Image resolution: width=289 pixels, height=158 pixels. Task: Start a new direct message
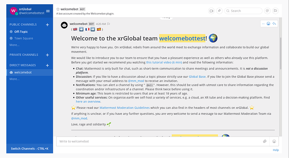coord(47,65)
